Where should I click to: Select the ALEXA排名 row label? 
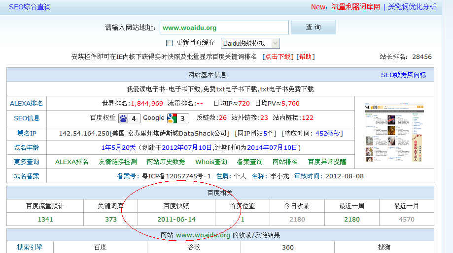(27, 103)
